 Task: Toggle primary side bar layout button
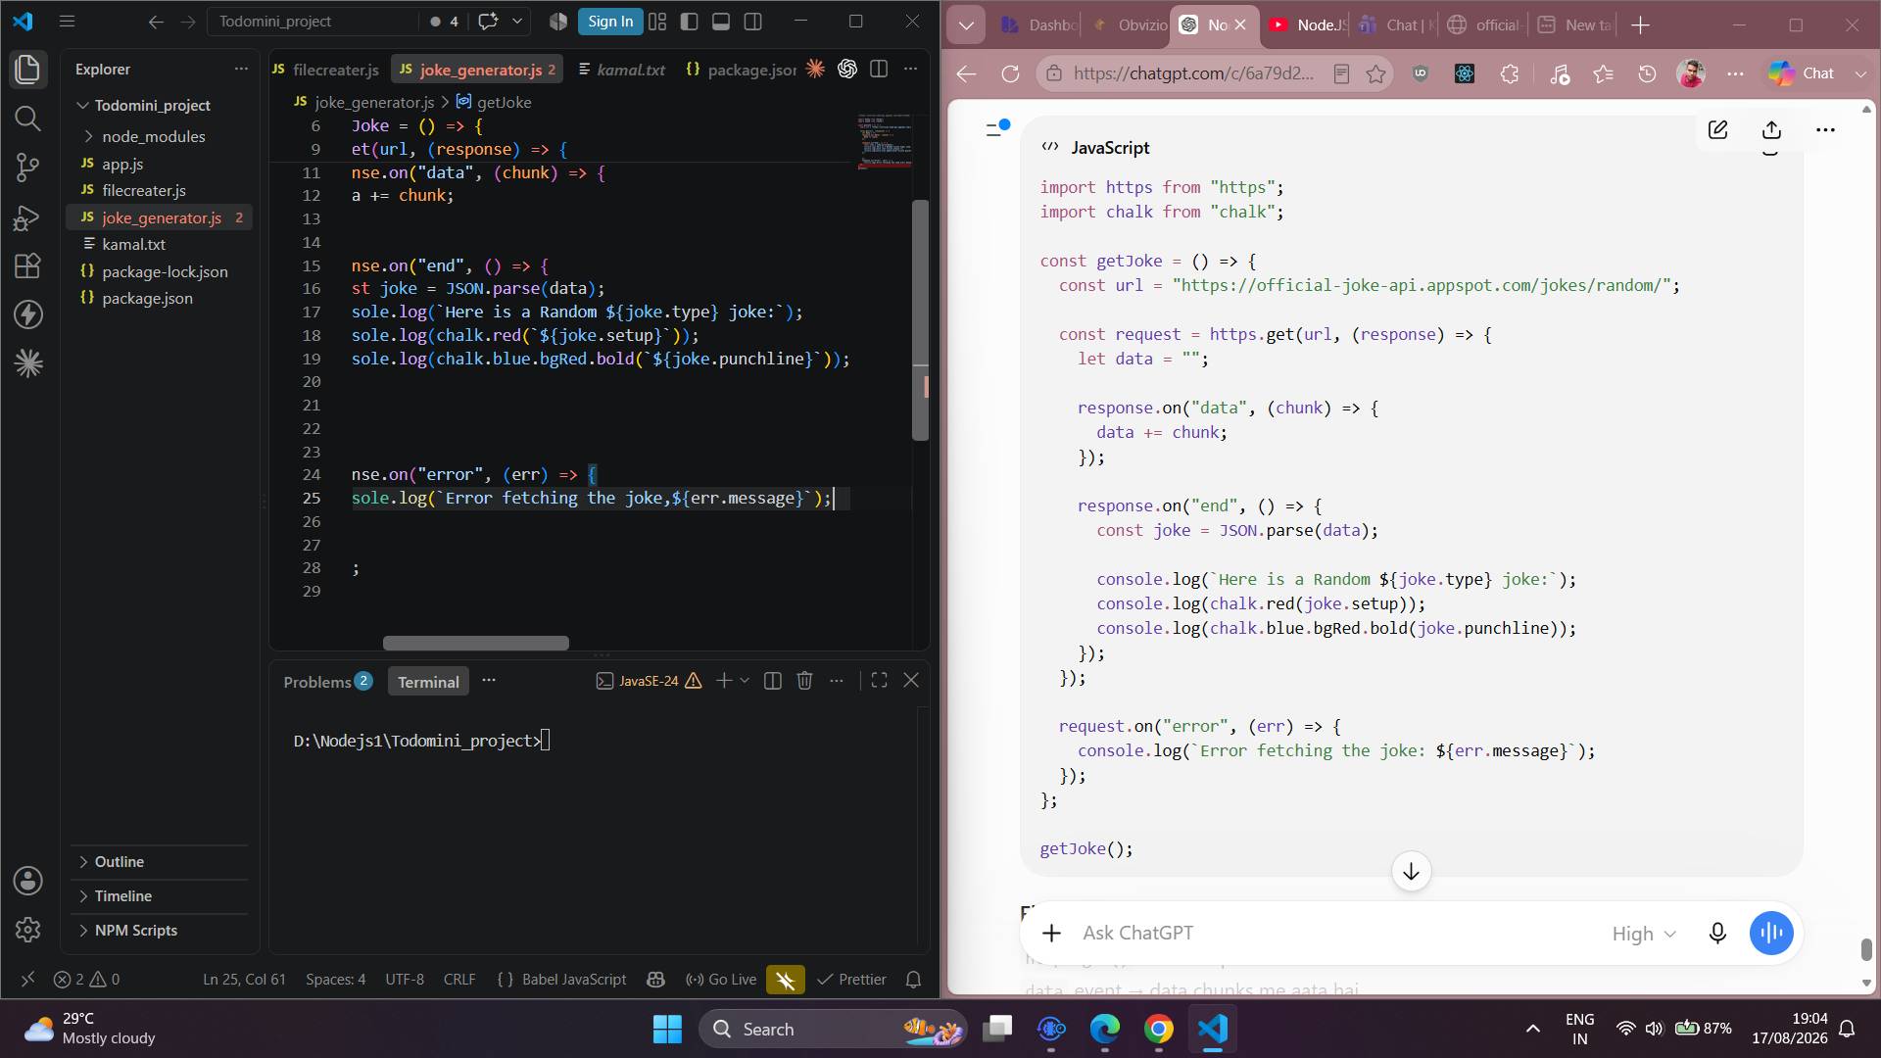689,22
